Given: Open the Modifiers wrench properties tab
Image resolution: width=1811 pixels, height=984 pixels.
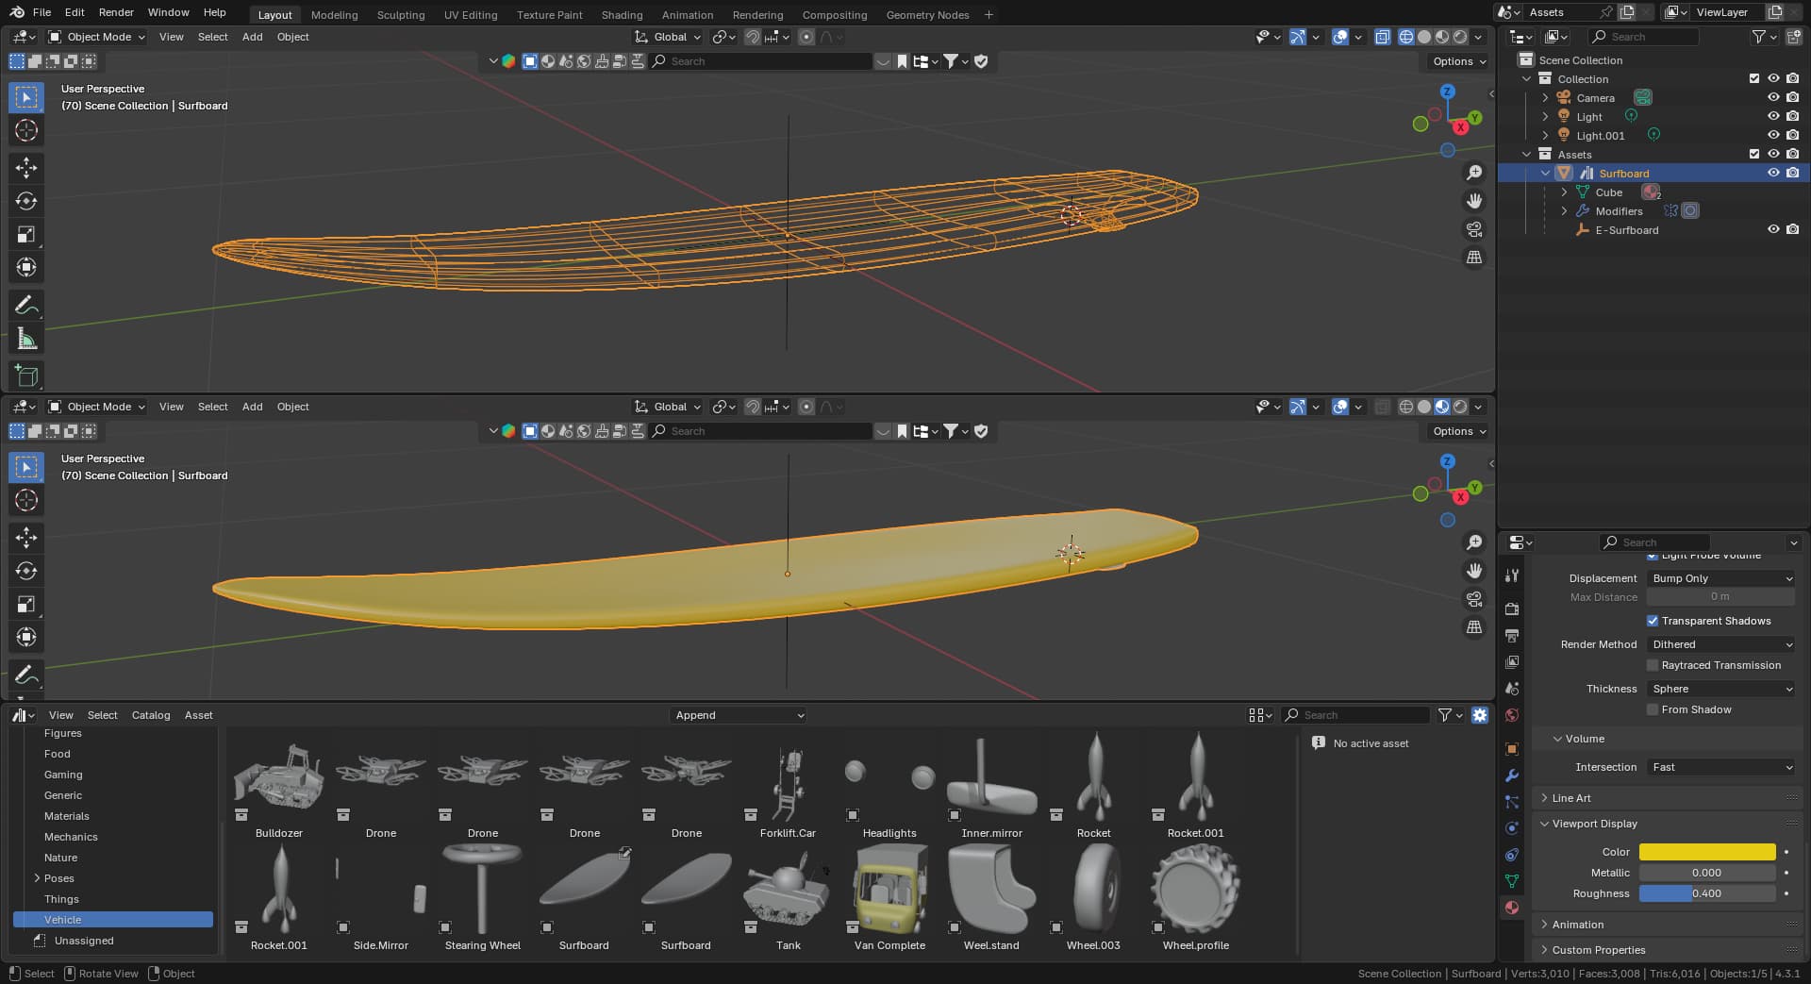Looking at the screenshot, I should click(x=1512, y=776).
